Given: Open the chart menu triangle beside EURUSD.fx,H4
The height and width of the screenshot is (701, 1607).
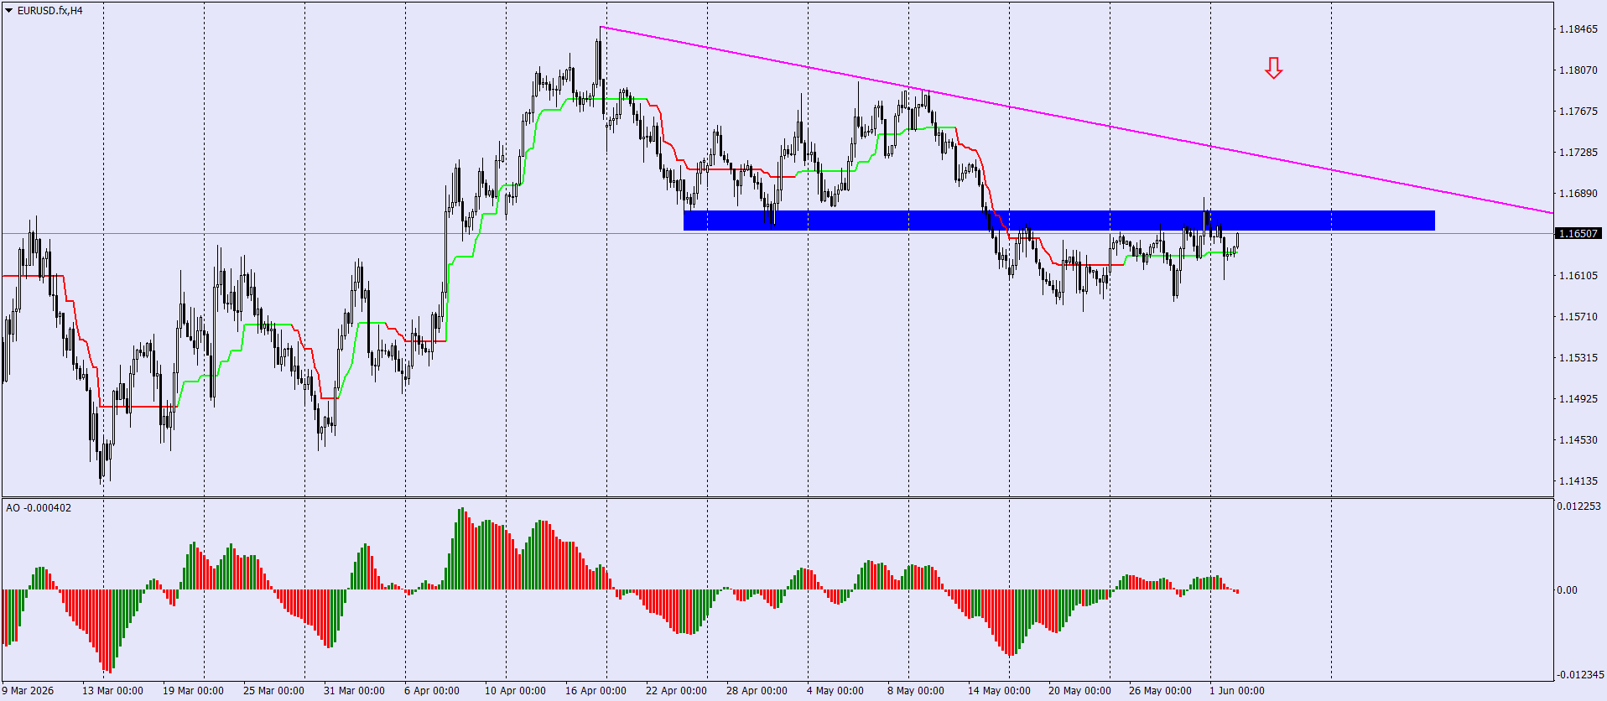Looking at the screenshot, I should pyautogui.click(x=9, y=11).
